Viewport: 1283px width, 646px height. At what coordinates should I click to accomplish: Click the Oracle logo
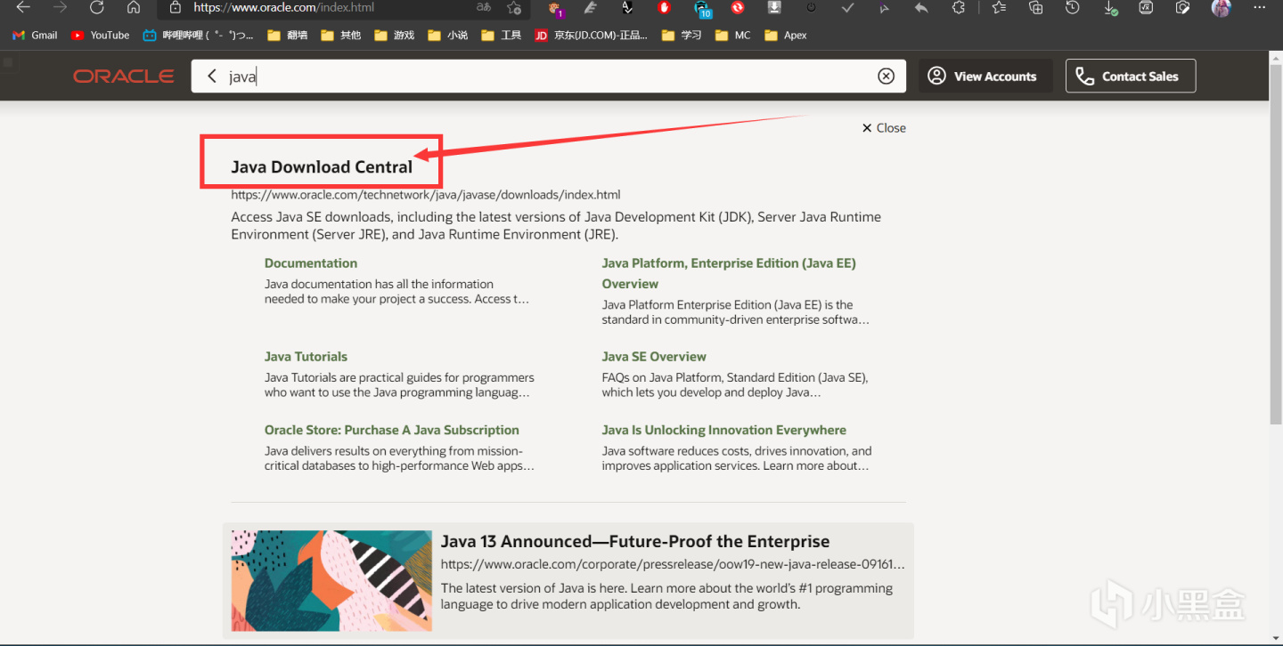point(124,77)
